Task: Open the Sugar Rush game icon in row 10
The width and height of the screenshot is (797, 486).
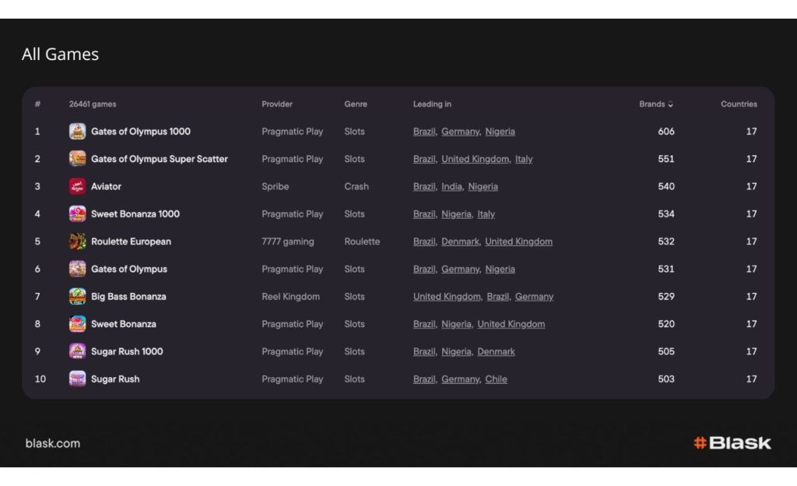Action: [x=77, y=379]
